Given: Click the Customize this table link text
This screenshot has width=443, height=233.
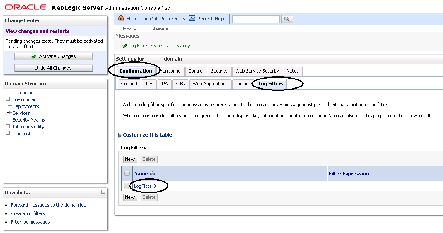Looking at the screenshot, I should pyautogui.click(x=148, y=135).
